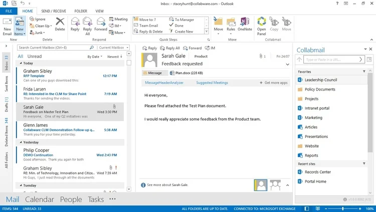Open the ribbon IM dropdown
The image size is (376, 212).
[115, 26]
